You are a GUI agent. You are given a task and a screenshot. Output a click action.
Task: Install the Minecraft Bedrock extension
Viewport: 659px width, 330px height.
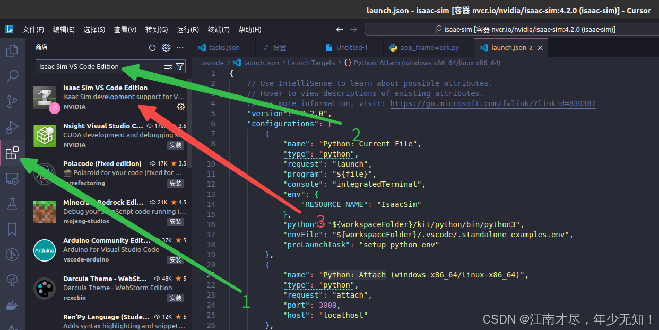click(175, 222)
